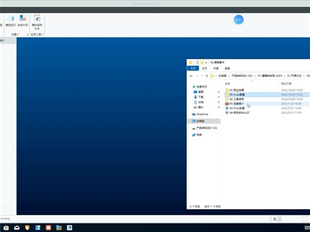Open File Explorer from the taskbar
Viewport: 310px width, 232px height.
[59, 228]
